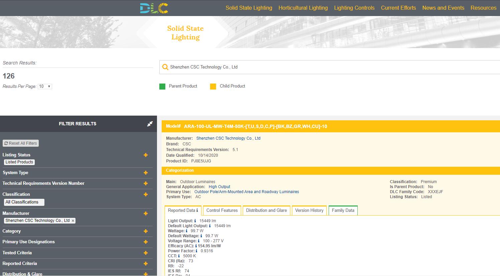
Task: Click info icon beside Default Wattage
Action: [201, 236]
